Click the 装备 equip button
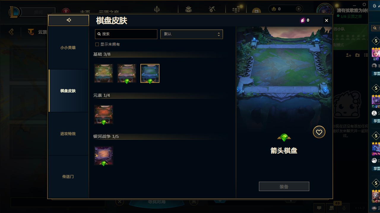Screen dimensions: 380x213 [284, 187]
